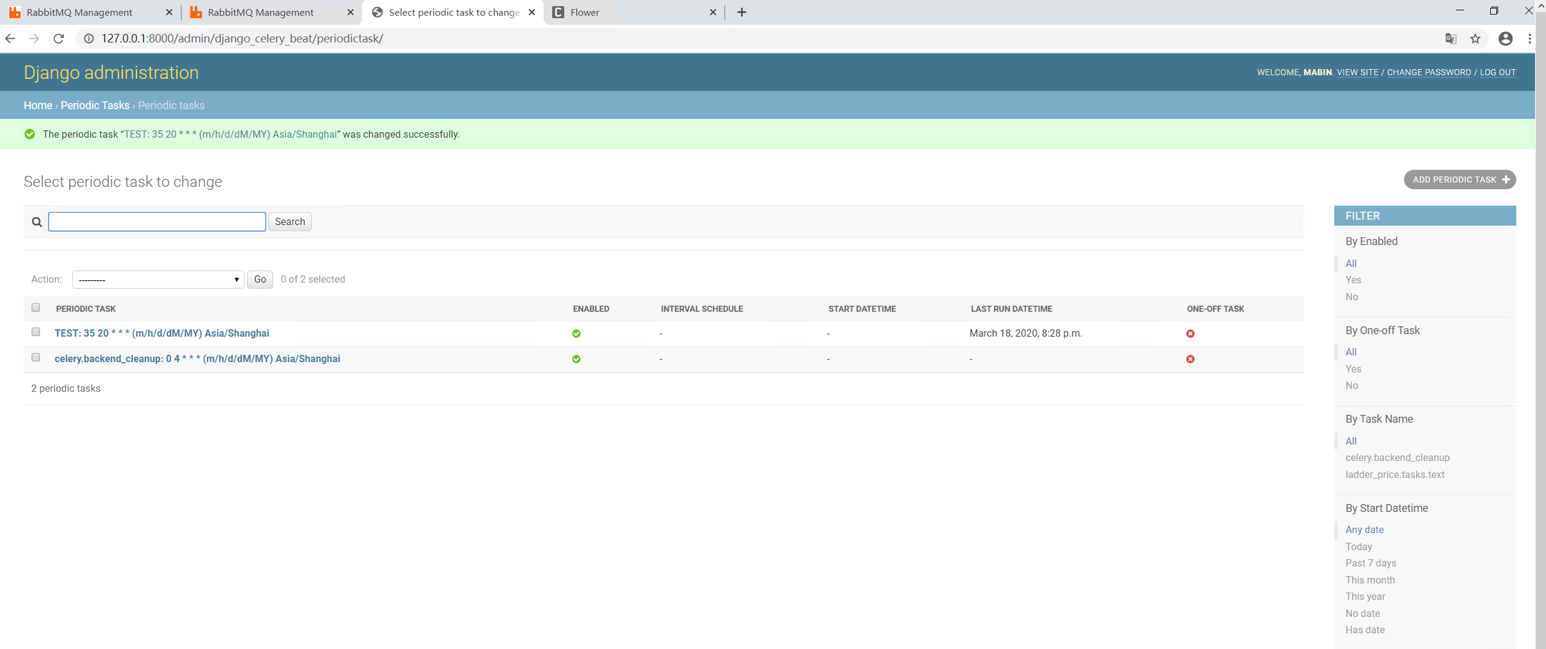Open the Action dropdown
The width and height of the screenshot is (1546, 649).
click(158, 280)
